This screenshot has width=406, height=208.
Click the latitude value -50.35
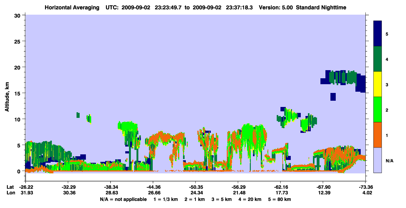tap(195, 187)
